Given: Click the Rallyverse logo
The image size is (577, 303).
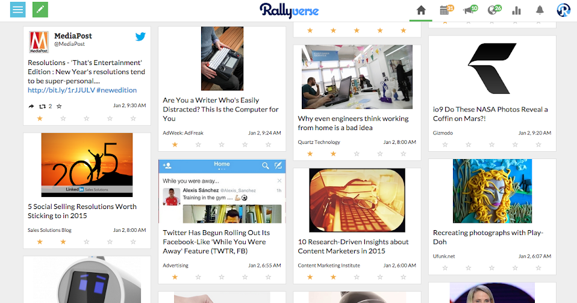Looking at the screenshot, I should tap(289, 10).
